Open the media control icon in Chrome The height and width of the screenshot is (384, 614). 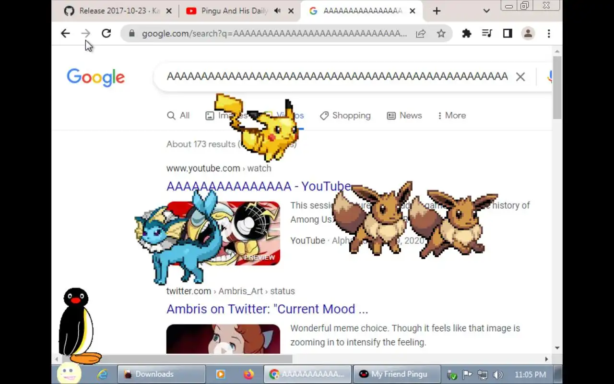[487, 33]
